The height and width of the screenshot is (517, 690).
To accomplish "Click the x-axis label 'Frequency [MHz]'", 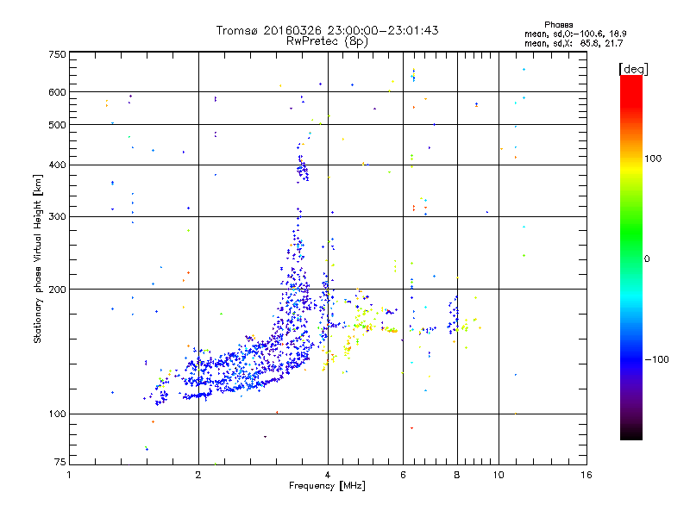I will coord(327,486).
